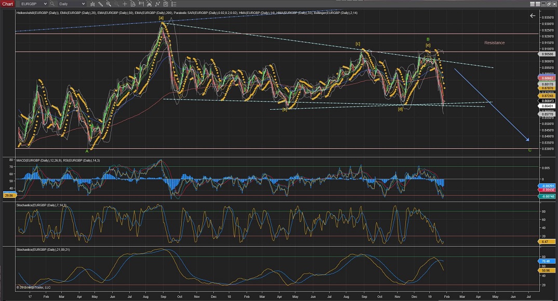
Task: Click the orange 6.47 stochastics marker
Action: click(x=547, y=241)
